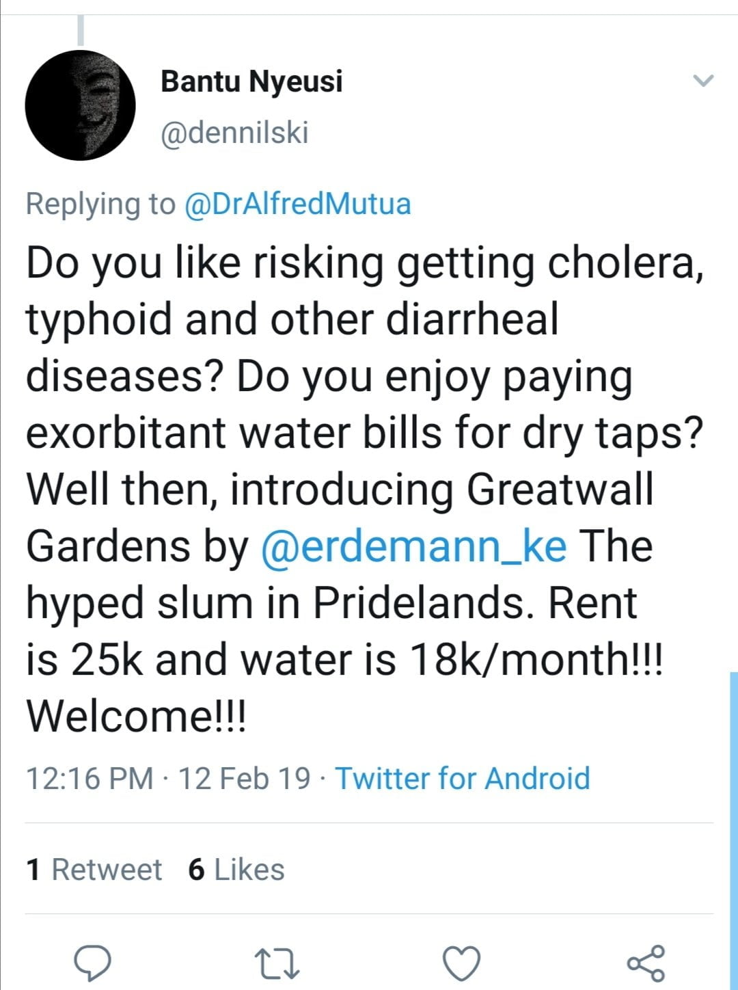This screenshot has height=990, width=738.
Task: Tap the word Likes in stats row
Action: click(249, 870)
